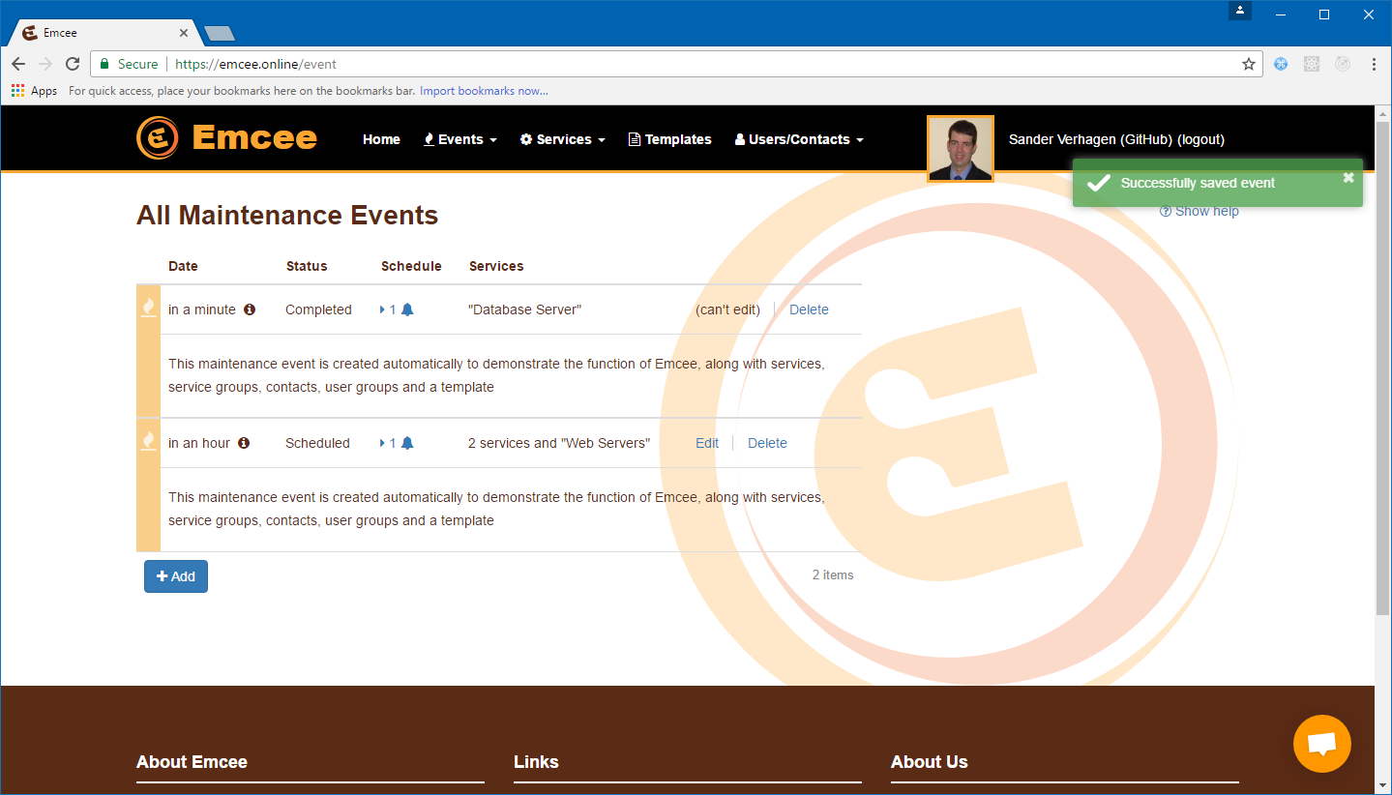This screenshot has width=1392, height=795.
Task: Click Import bookmarks now link
Action: point(484,91)
